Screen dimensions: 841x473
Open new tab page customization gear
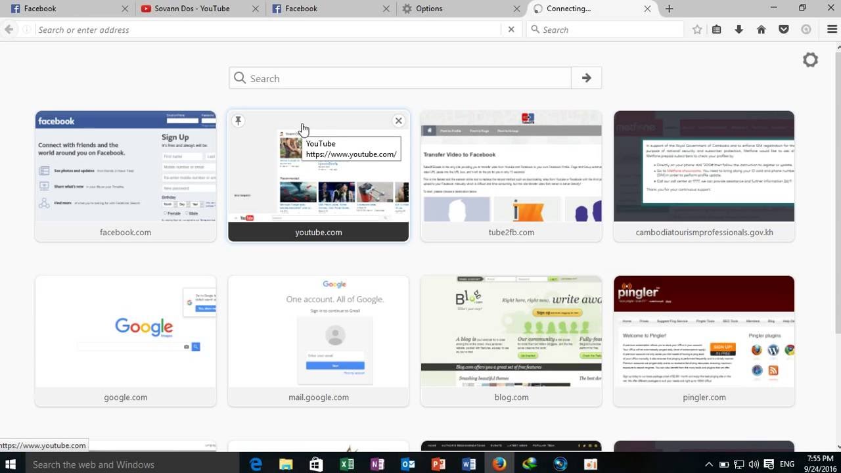click(x=810, y=60)
